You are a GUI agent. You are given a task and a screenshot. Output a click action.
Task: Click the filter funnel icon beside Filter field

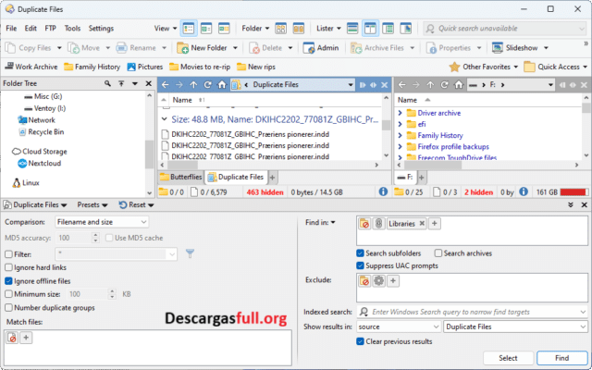[x=190, y=253]
